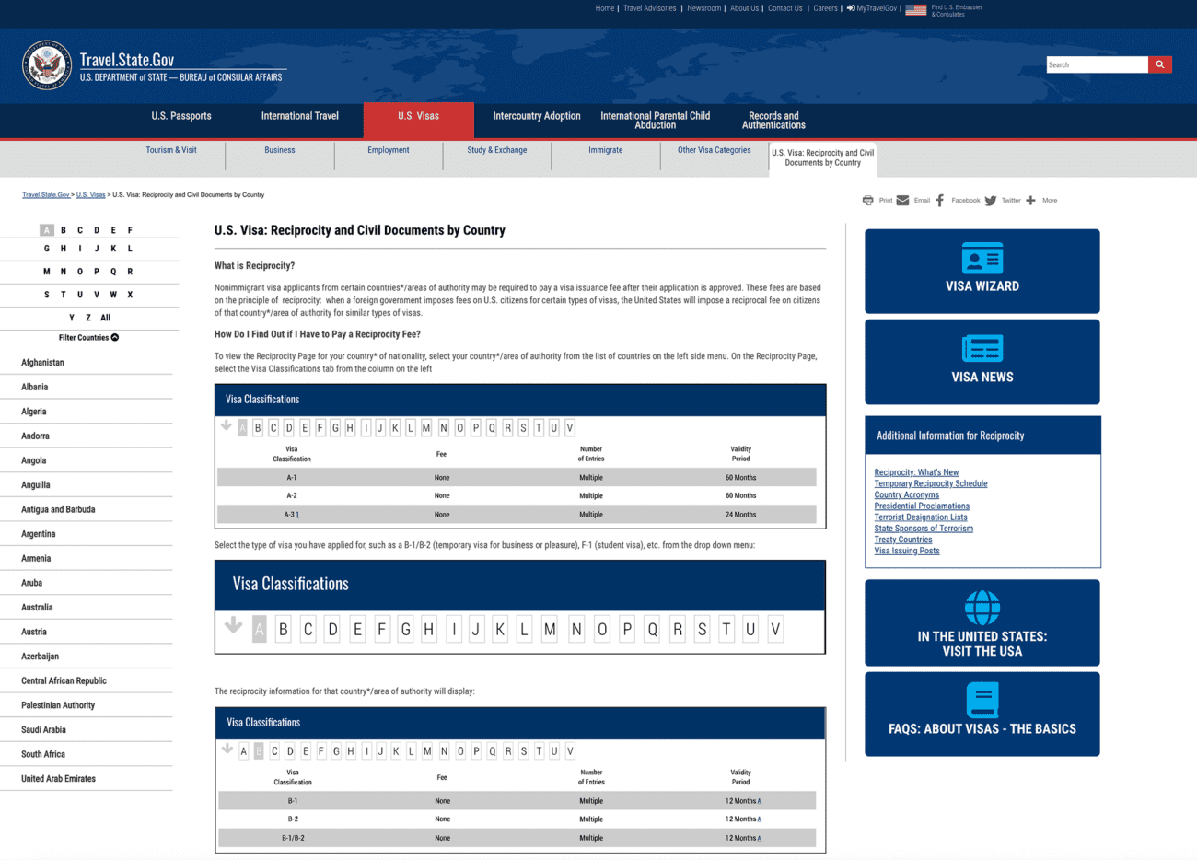The width and height of the screenshot is (1197, 860).
Task: Open the Temporary Reciprocity Schedule link
Action: [930, 483]
